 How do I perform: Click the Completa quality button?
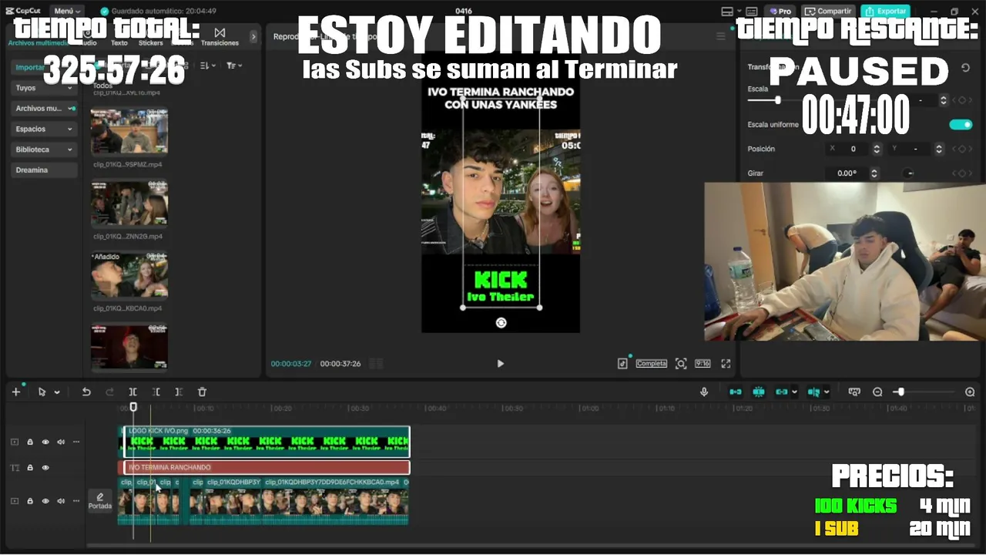pos(651,363)
